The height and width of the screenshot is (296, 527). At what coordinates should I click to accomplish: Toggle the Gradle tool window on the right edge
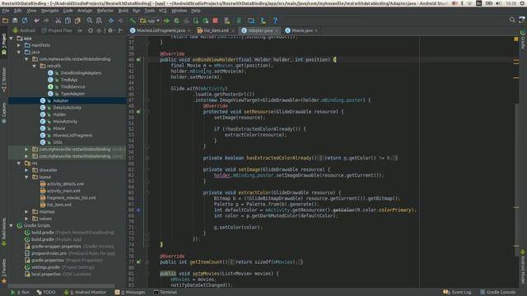coord(523,40)
